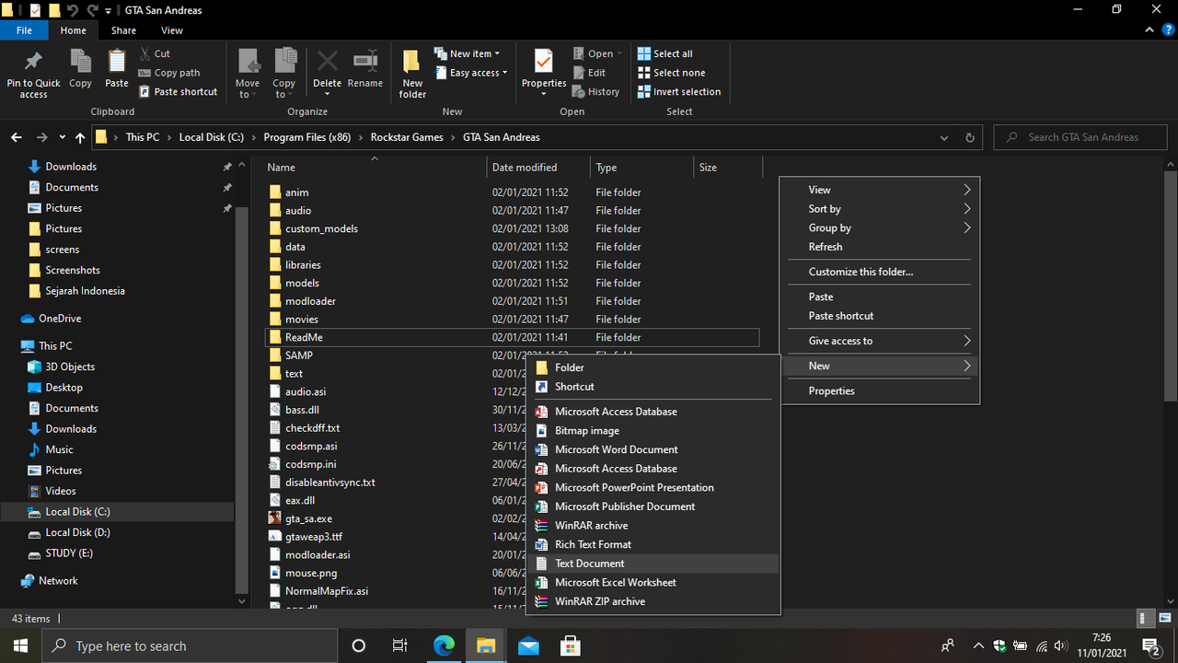Select Sejarah Indonesia folder in sidebar

click(85, 291)
